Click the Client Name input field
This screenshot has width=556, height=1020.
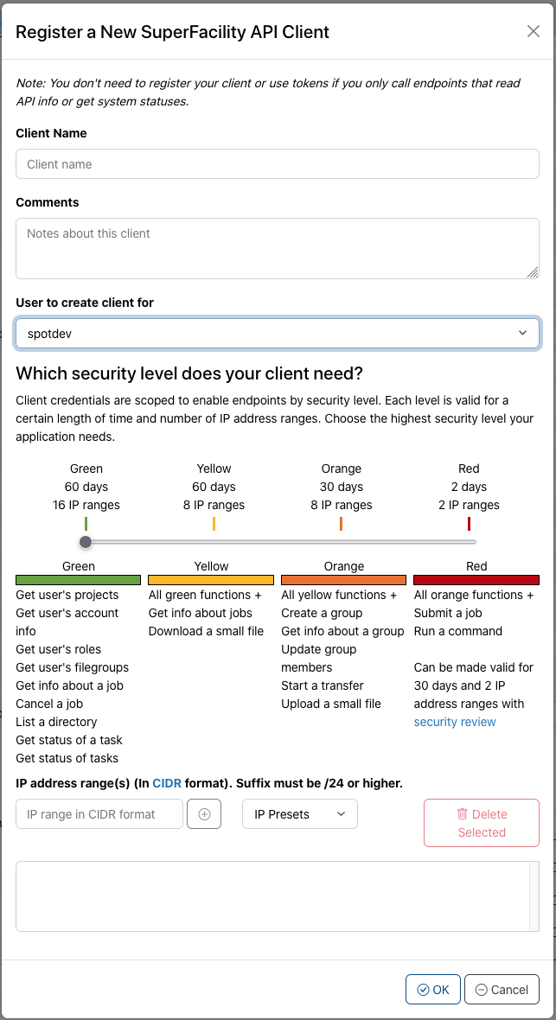pos(277,163)
